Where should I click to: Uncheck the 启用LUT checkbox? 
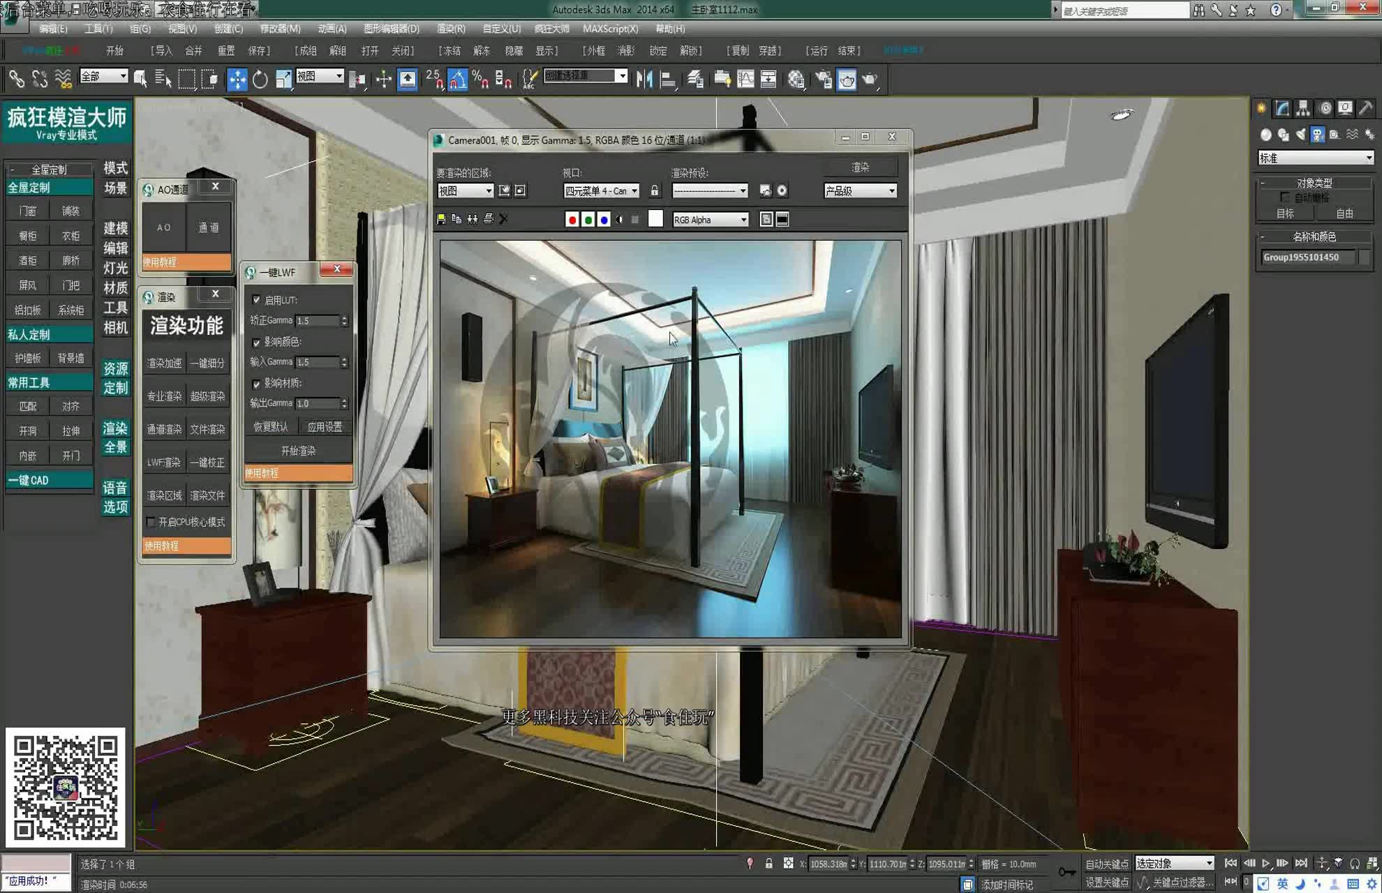pos(256,300)
